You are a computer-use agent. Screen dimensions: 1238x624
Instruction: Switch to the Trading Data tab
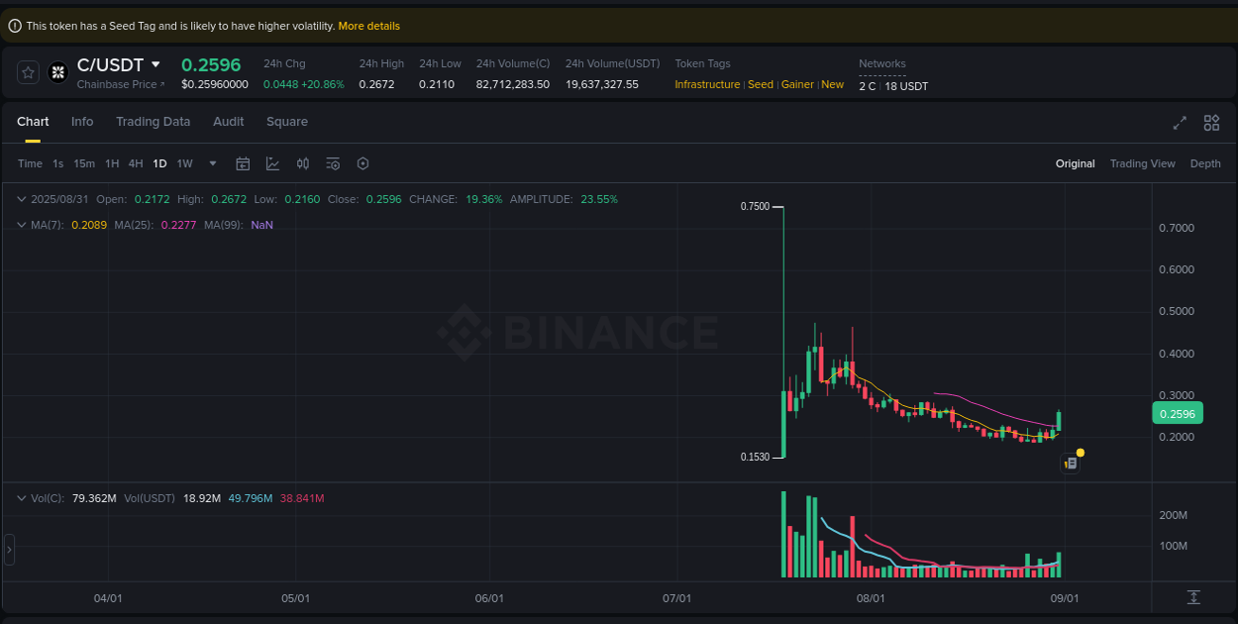pyautogui.click(x=154, y=121)
